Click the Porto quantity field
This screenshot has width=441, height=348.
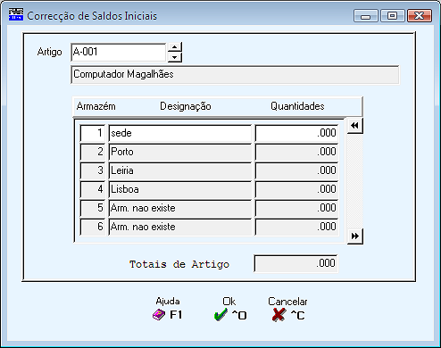296,152
